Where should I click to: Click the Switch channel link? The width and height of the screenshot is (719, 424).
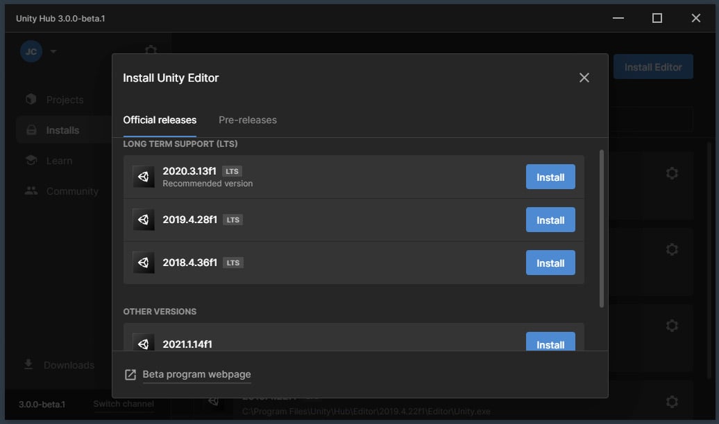click(x=124, y=404)
